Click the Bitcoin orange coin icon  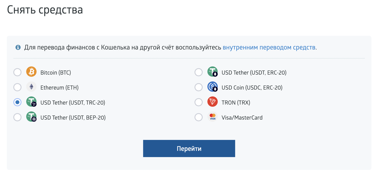pyautogui.click(x=31, y=72)
